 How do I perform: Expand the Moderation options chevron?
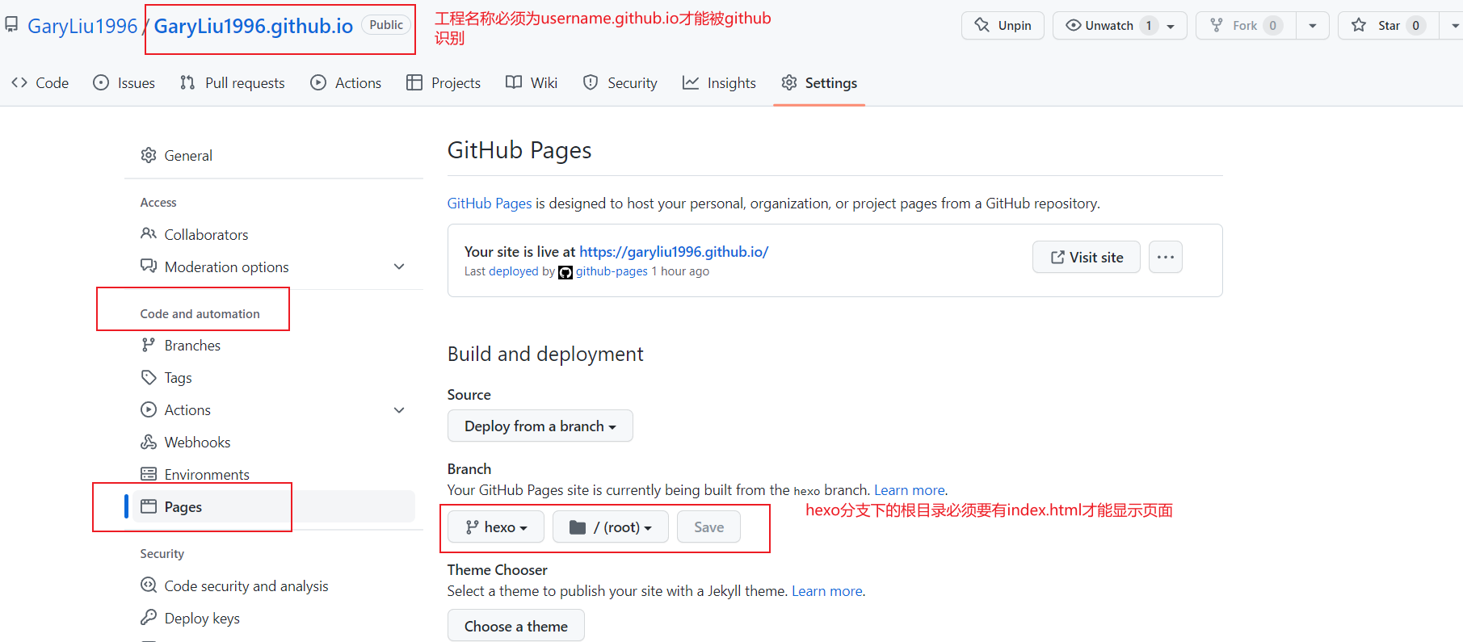pos(399,266)
